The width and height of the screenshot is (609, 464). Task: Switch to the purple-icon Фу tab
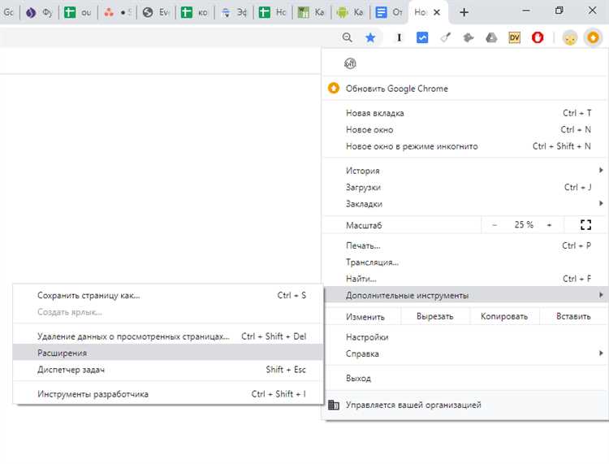[x=39, y=12]
